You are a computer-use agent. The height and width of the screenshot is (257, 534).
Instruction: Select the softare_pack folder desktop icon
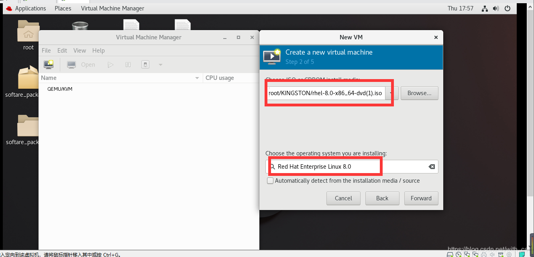coord(28,126)
